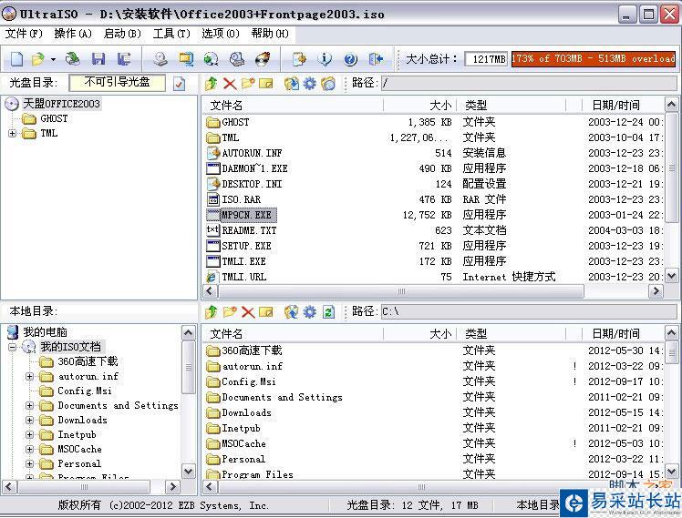Open the dropdown arrow beside Open icon
This screenshot has height=518, width=682.
pos(53,59)
